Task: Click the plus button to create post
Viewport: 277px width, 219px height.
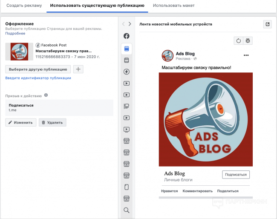Action: (x=78, y=69)
